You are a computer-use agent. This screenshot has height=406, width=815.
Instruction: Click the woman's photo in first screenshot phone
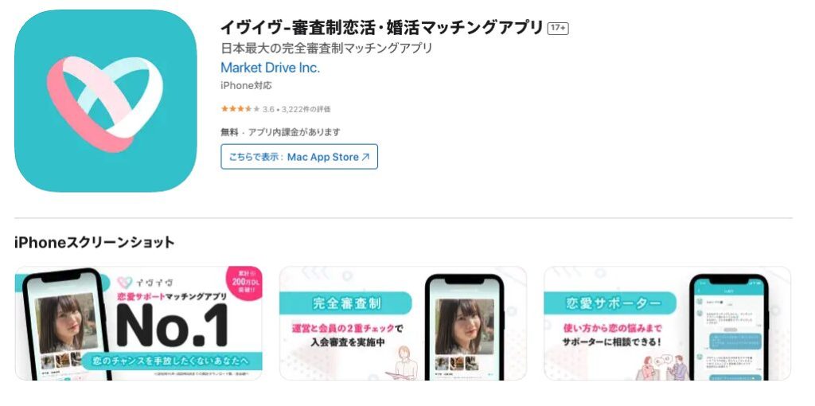click(x=66, y=321)
